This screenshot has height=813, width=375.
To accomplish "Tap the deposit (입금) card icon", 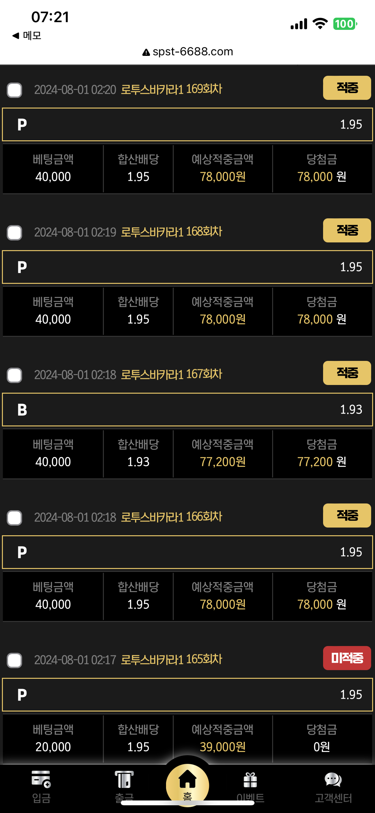I will coord(41,780).
